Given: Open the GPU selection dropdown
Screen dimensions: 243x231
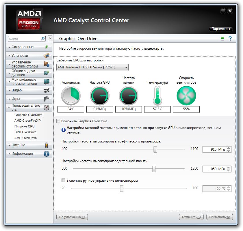Looking at the screenshot, I should coord(92,67).
